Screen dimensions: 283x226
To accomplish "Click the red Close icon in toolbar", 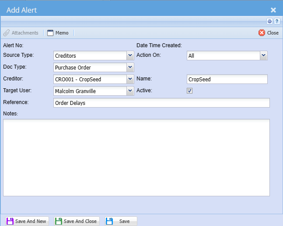I will [262, 33].
